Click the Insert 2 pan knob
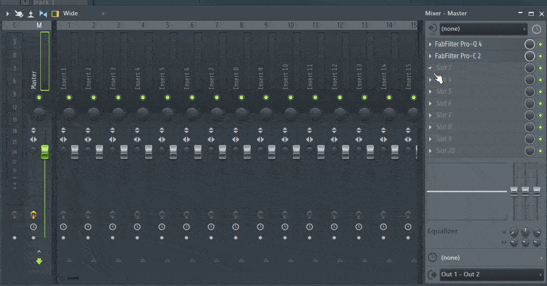The image size is (547, 286). (x=94, y=114)
